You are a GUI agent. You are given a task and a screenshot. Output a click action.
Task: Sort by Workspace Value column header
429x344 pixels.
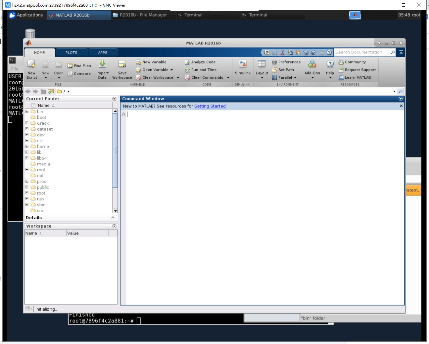88,233
